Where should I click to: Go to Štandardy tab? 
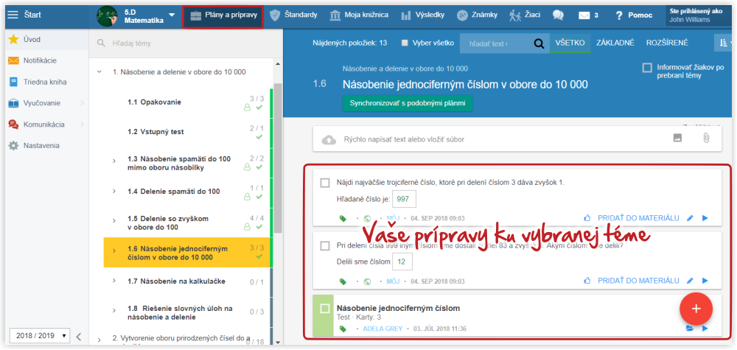point(294,15)
